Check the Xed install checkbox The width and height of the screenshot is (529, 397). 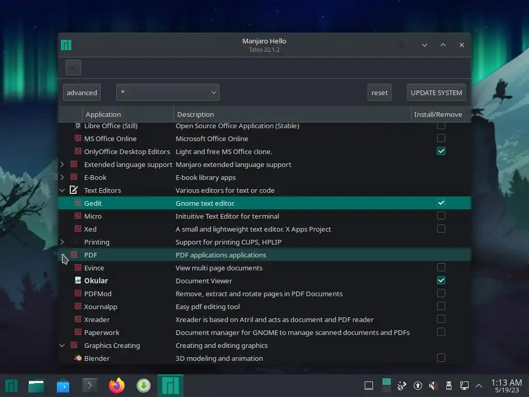pos(441,228)
